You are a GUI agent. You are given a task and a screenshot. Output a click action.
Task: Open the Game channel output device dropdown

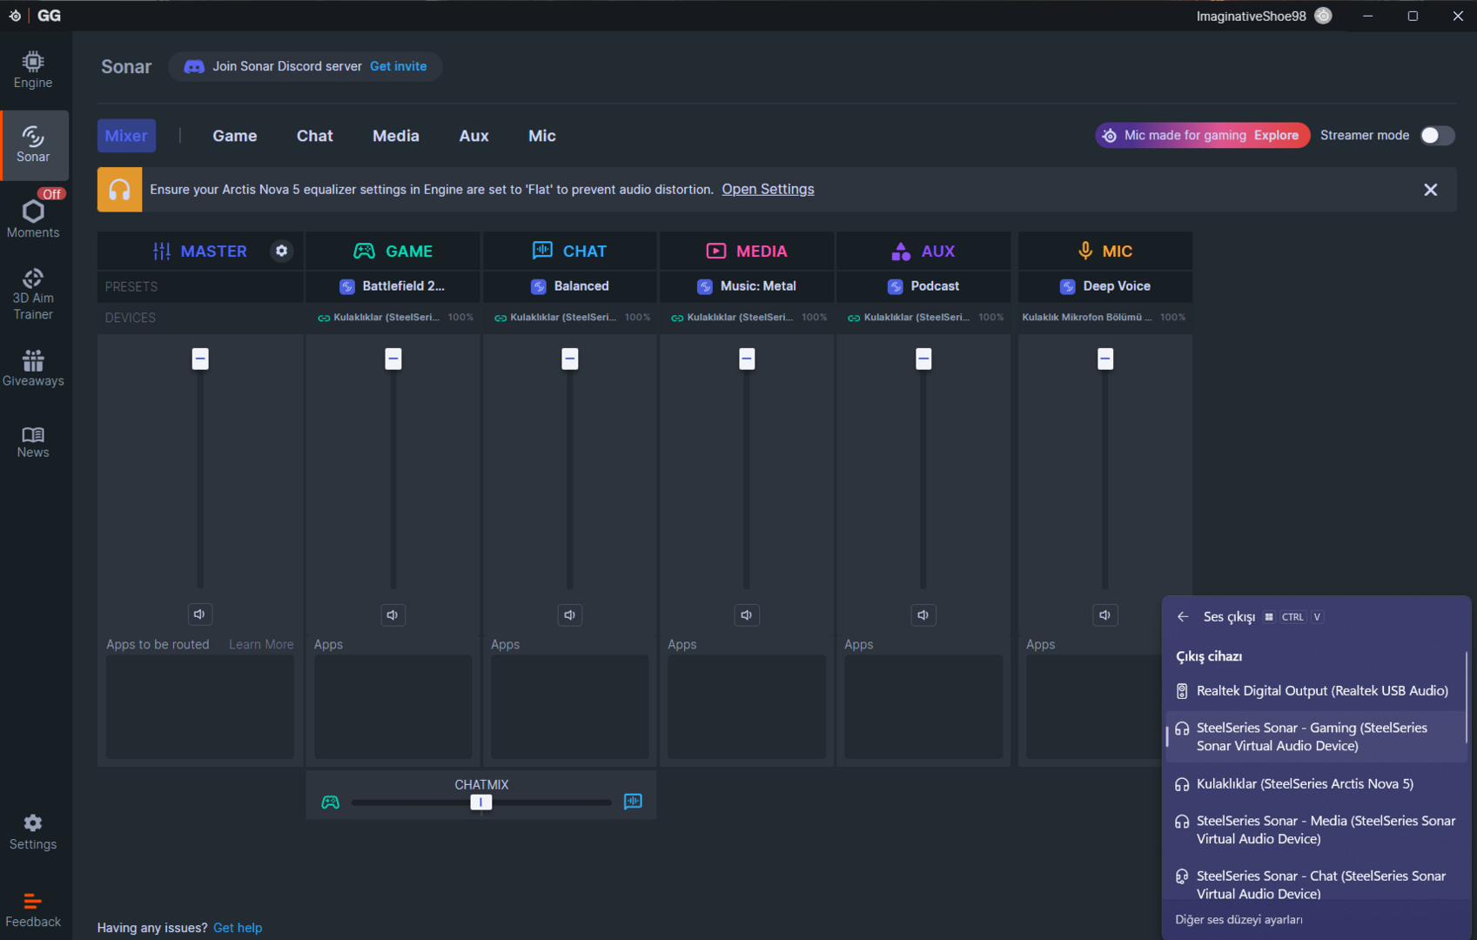[x=393, y=317]
